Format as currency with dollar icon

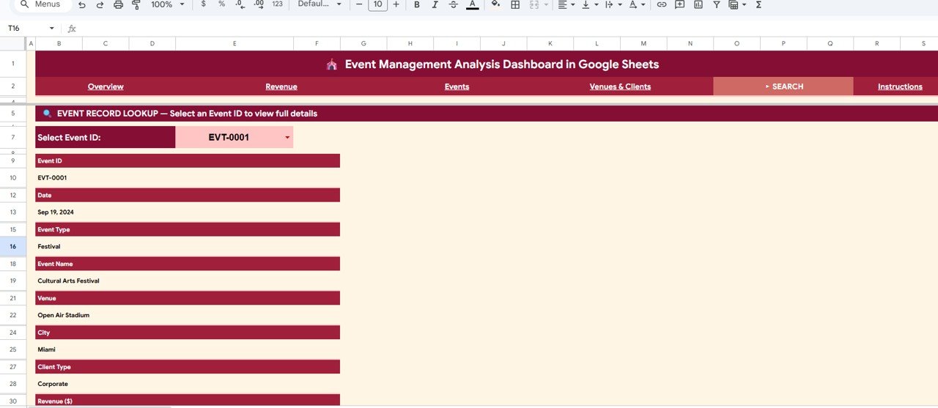pyautogui.click(x=203, y=4)
